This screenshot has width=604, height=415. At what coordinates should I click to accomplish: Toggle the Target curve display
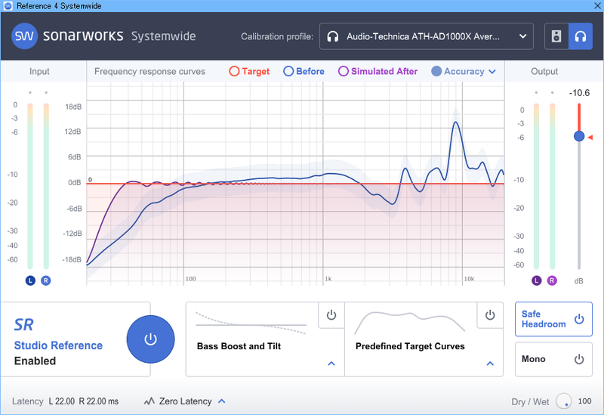click(x=249, y=71)
